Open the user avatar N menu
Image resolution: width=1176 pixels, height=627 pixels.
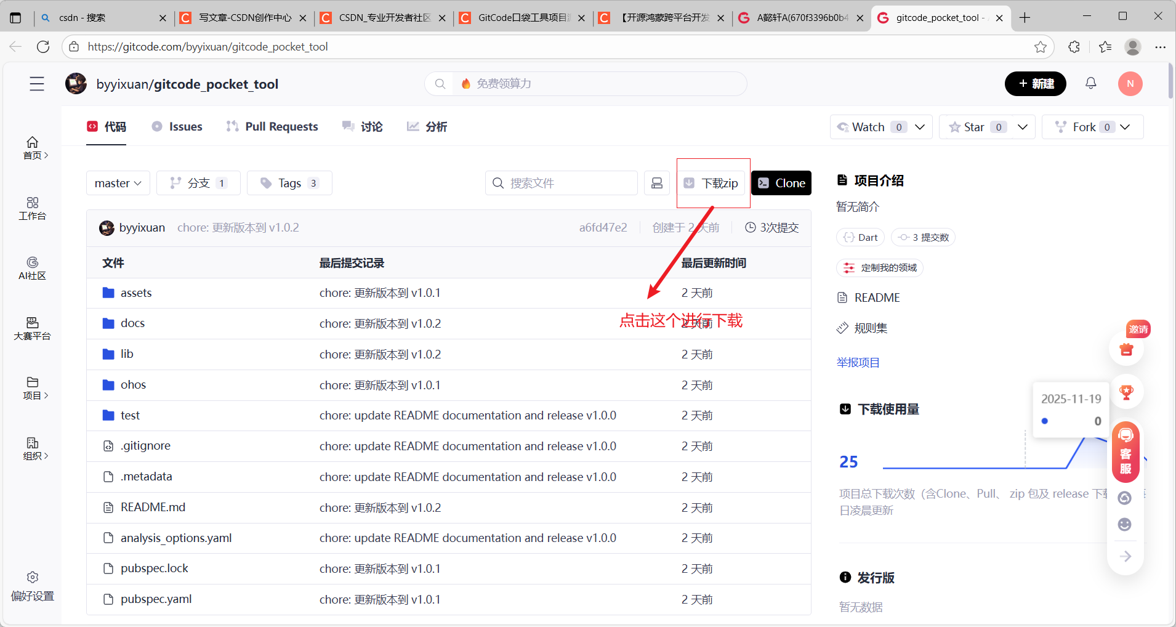tap(1130, 84)
